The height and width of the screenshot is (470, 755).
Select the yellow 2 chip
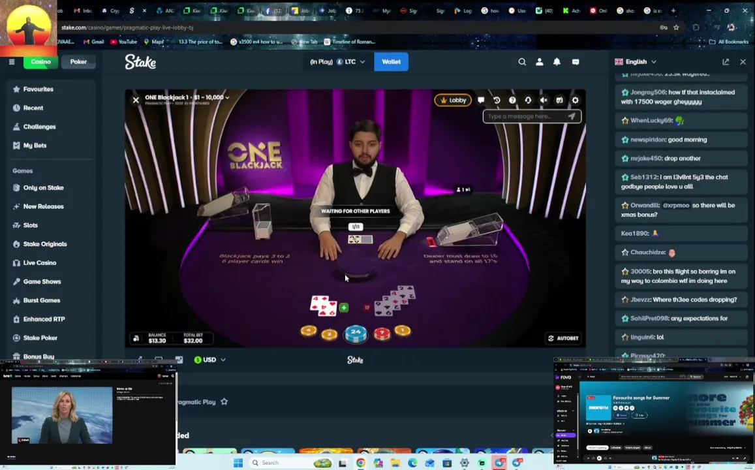pos(330,334)
